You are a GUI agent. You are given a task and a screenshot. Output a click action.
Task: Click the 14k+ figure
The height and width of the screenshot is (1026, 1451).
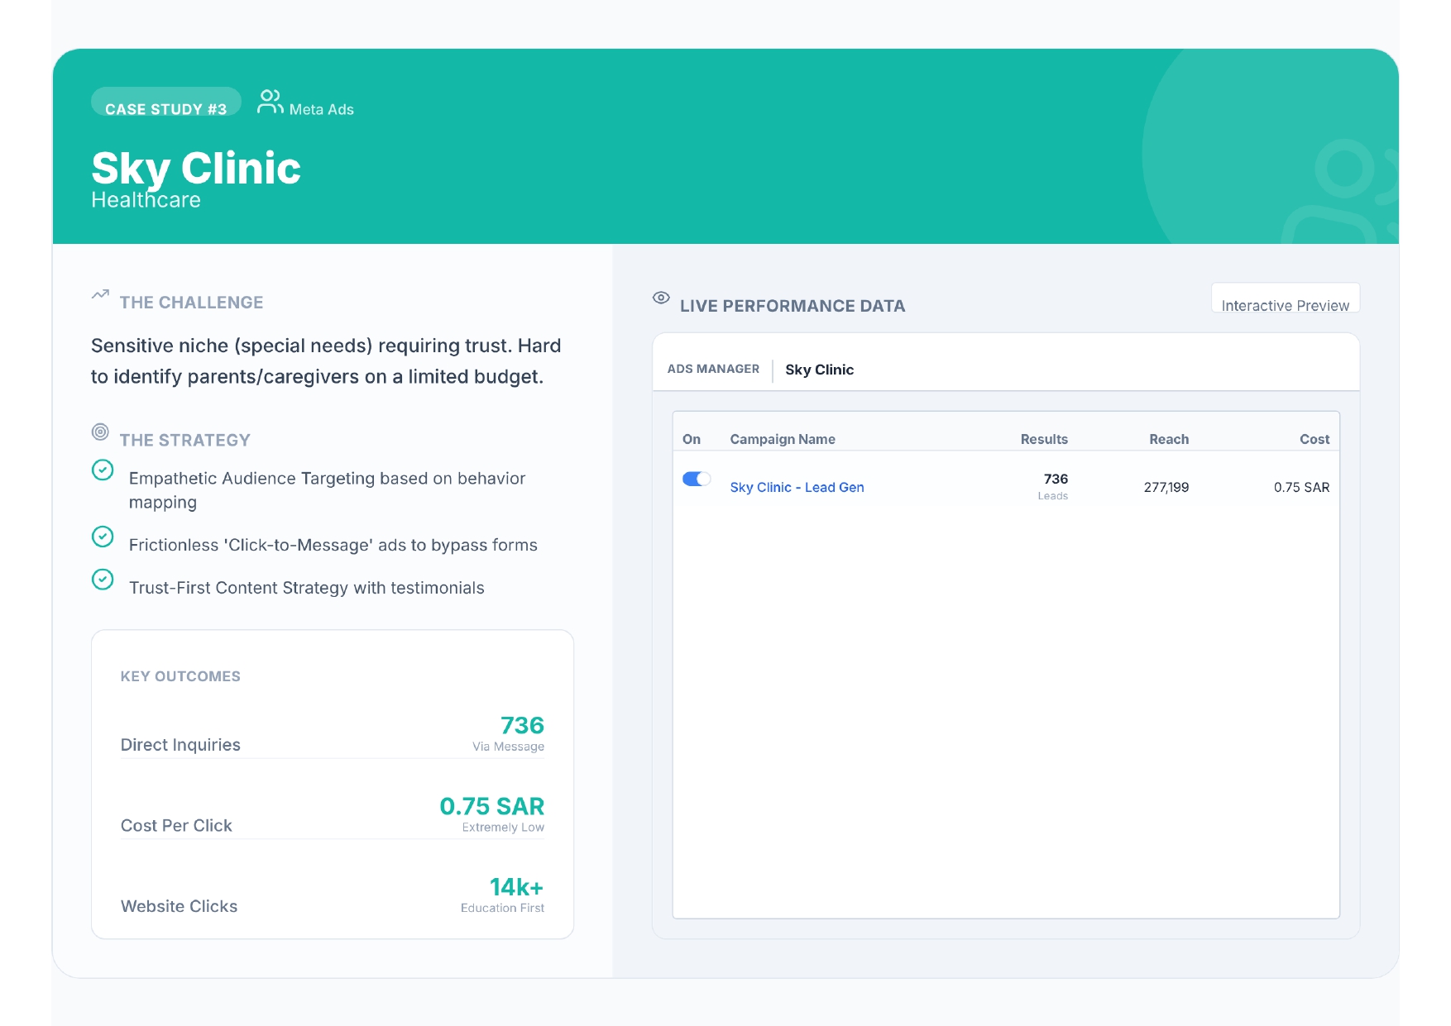[x=516, y=887]
